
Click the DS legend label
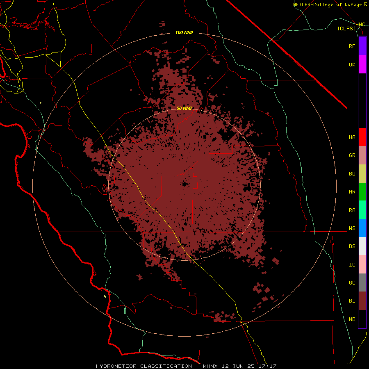(x=352, y=246)
